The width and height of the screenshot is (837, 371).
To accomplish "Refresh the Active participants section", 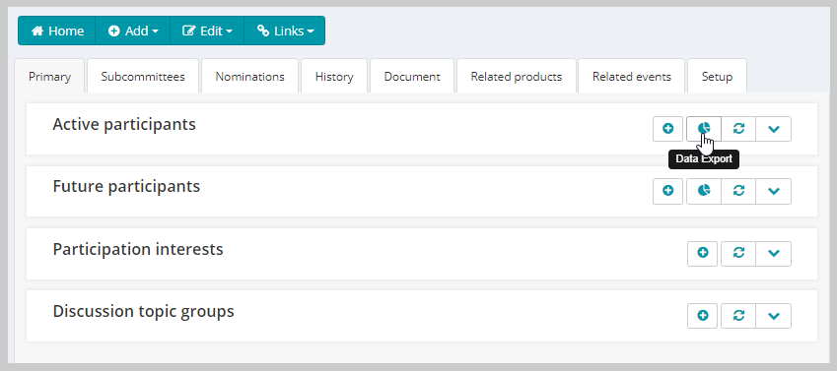I will click(x=738, y=129).
